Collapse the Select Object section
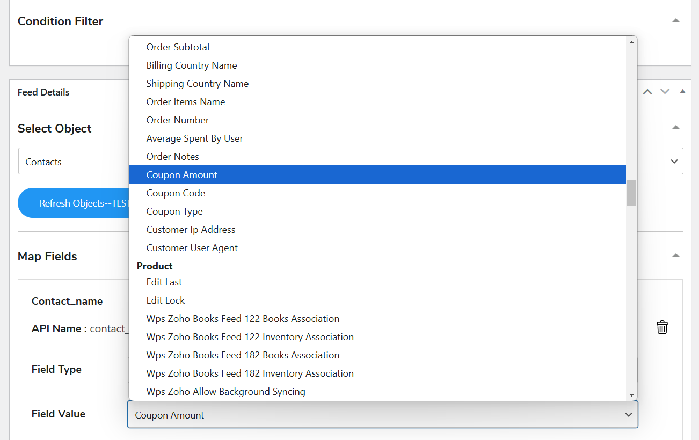This screenshot has width=699, height=440. [x=675, y=128]
